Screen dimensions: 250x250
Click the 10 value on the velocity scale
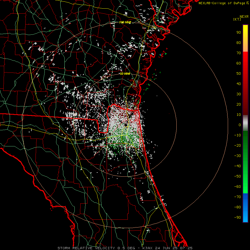(239, 115)
